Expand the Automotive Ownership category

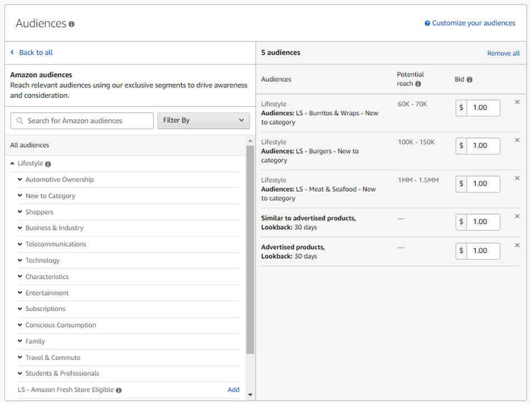point(20,180)
